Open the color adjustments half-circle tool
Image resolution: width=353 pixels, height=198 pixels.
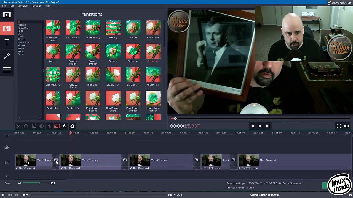(x=41, y=126)
